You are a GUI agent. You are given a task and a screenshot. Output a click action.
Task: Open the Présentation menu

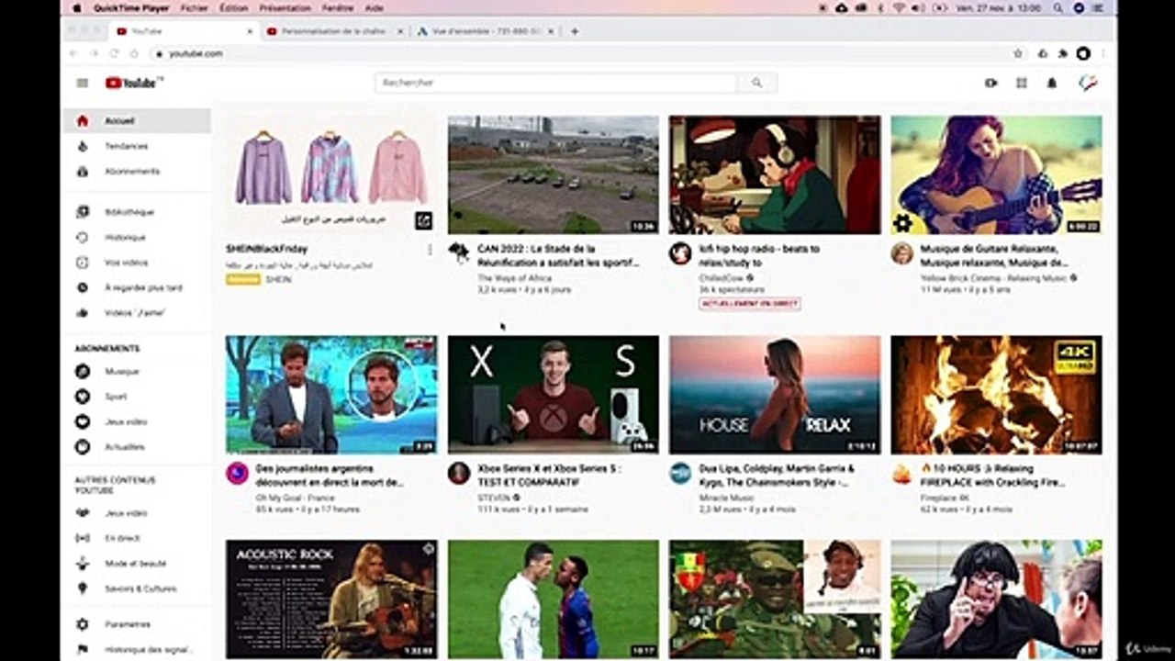coord(285,7)
